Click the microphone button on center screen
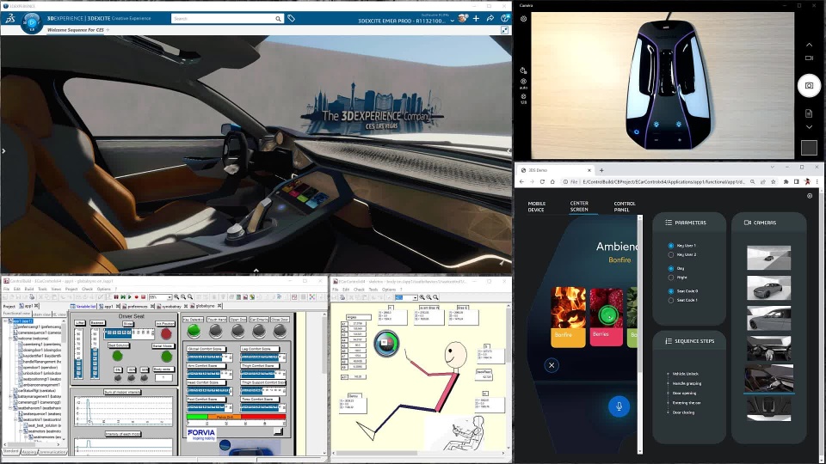Screen dimensions: 826x464 click(x=619, y=406)
